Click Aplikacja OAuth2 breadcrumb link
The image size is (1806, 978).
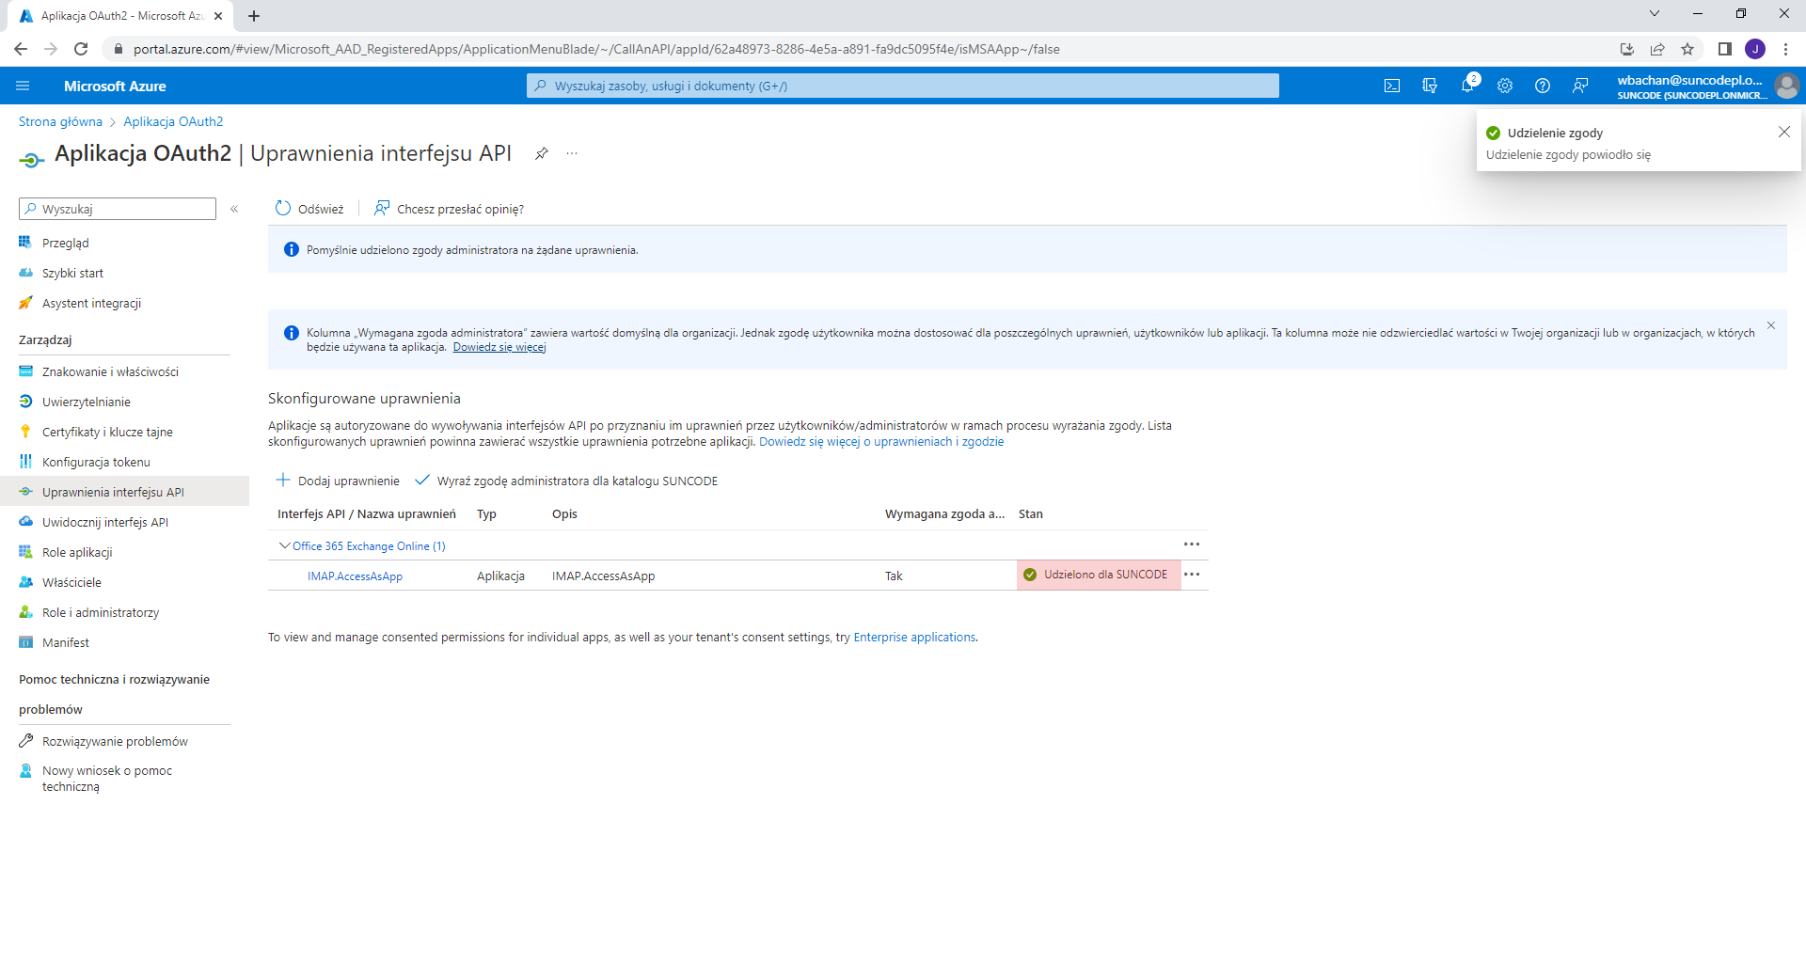click(173, 121)
